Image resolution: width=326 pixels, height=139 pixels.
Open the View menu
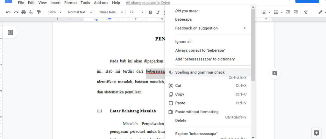coord(42,3)
